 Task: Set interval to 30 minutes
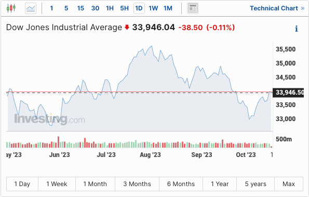[95, 8]
